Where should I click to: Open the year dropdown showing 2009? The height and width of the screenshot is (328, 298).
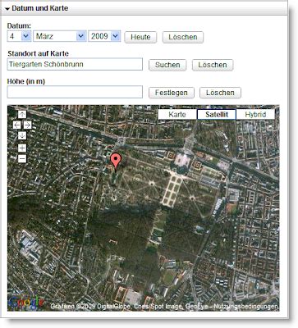(x=104, y=36)
